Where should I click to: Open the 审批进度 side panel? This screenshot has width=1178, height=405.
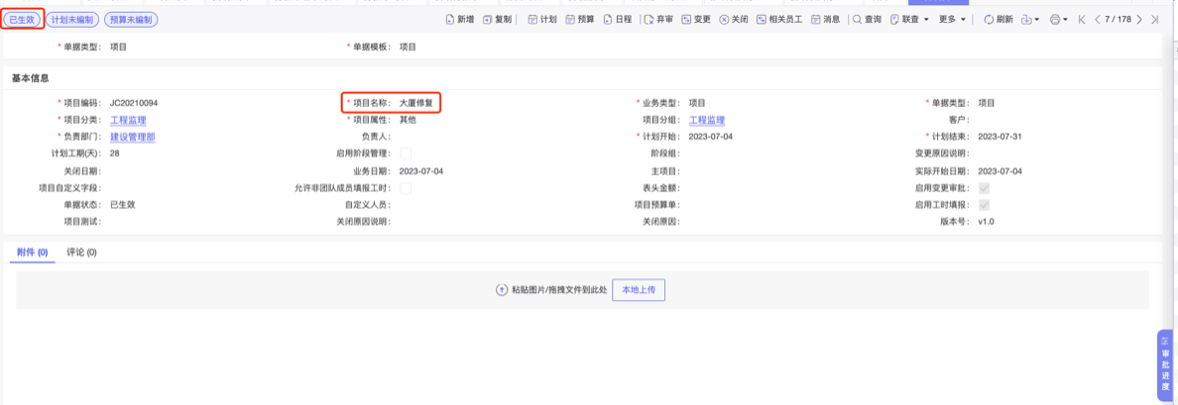[1165, 364]
